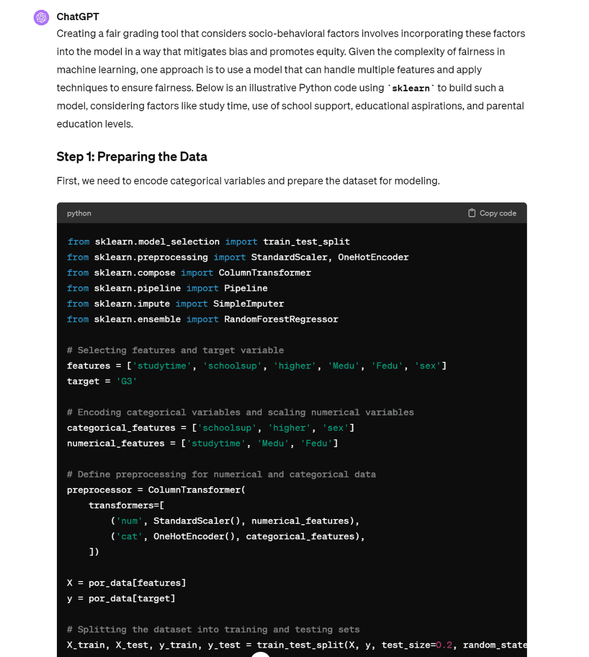Click the 'studytime' string in features list
Image resolution: width=589 pixels, height=657 pixels.
161,365
